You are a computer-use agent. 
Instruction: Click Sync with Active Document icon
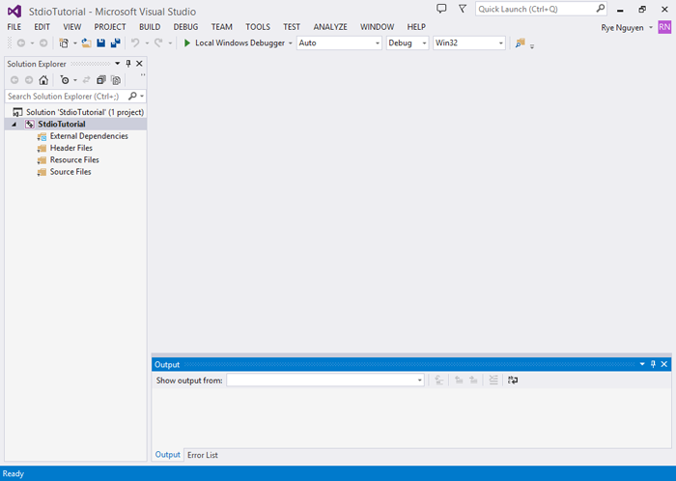click(87, 80)
